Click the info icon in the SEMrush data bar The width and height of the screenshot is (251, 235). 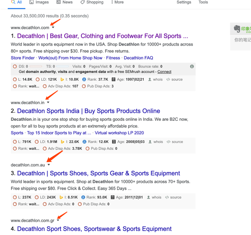(x=192, y=67)
